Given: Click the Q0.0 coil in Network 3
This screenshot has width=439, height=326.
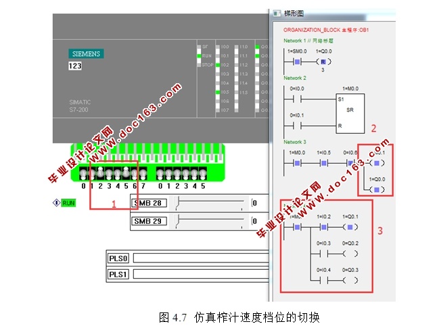Looking at the screenshot, I should point(377,190).
